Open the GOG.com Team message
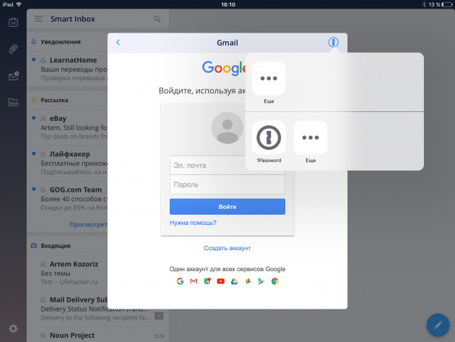Image resolution: width=455 pixels, height=342 pixels. [67, 198]
